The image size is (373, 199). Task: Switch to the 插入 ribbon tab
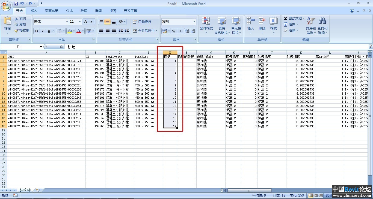click(34, 11)
